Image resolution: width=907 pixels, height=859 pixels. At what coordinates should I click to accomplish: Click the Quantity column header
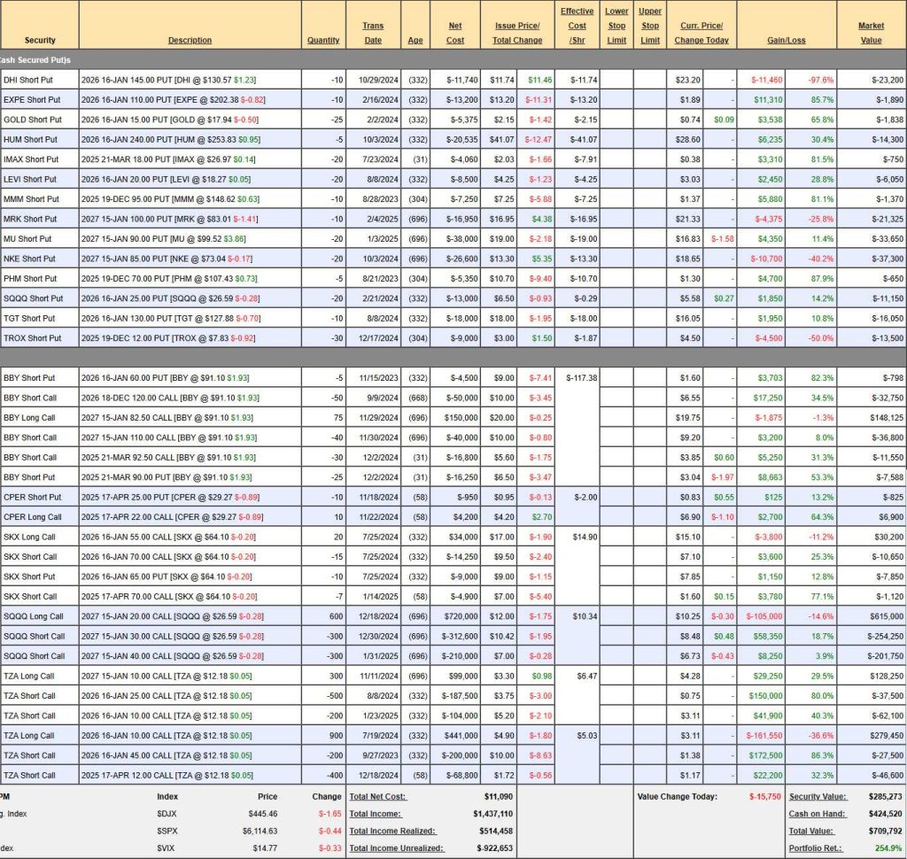(x=323, y=40)
